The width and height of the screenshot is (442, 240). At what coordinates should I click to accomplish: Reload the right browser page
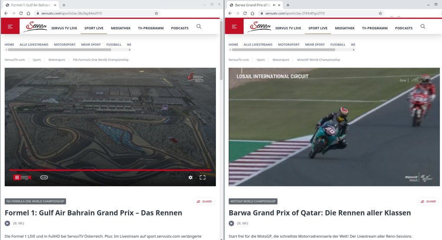click(x=245, y=13)
